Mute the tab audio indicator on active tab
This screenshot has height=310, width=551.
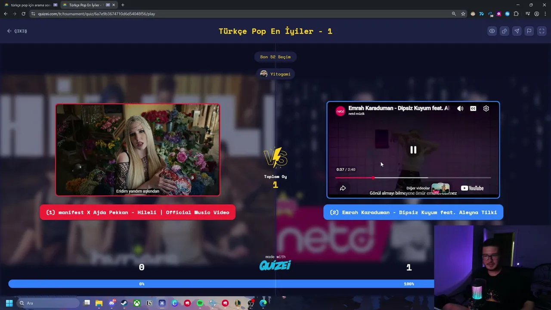point(108,5)
